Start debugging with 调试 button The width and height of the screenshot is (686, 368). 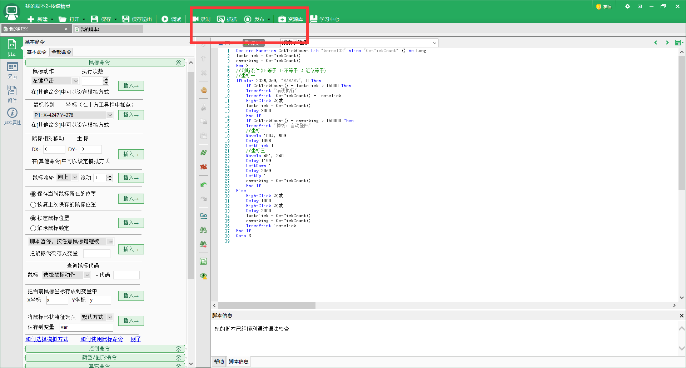click(171, 19)
